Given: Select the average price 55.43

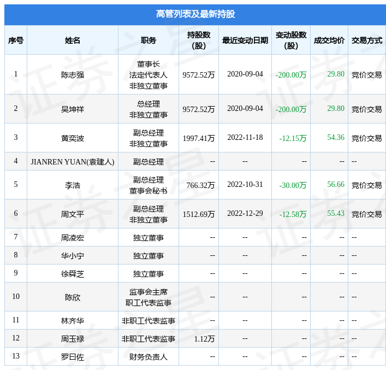Looking at the screenshot, I should pyautogui.click(x=336, y=213).
